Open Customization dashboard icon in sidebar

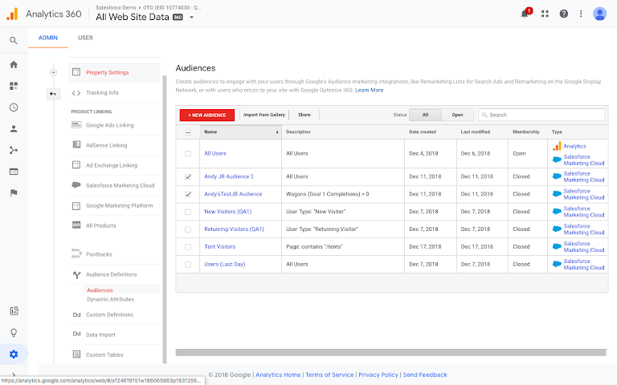(14, 86)
